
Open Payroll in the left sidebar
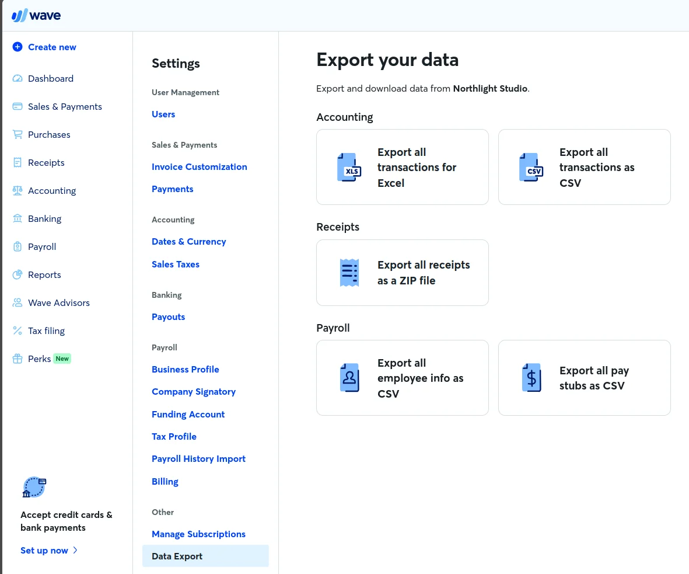click(x=42, y=247)
